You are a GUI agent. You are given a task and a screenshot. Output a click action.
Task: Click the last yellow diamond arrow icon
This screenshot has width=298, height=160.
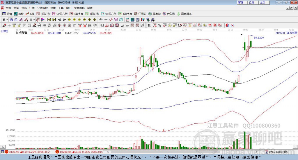tap(95, 20)
